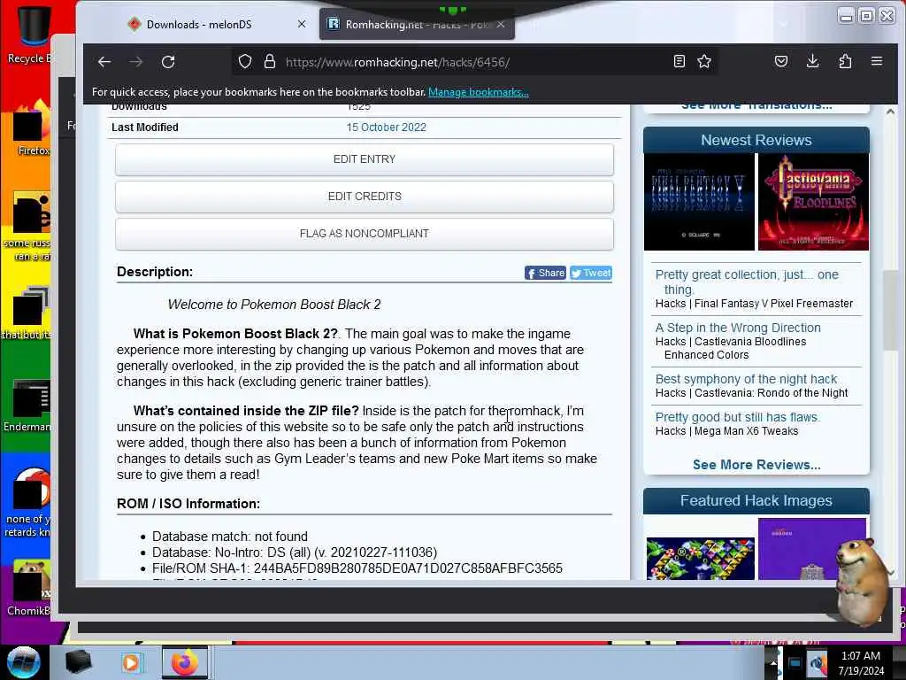Image resolution: width=906 pixels, height=680 pixels.
Task: Open the Firefox downloads panel
Action: [812, 61]
